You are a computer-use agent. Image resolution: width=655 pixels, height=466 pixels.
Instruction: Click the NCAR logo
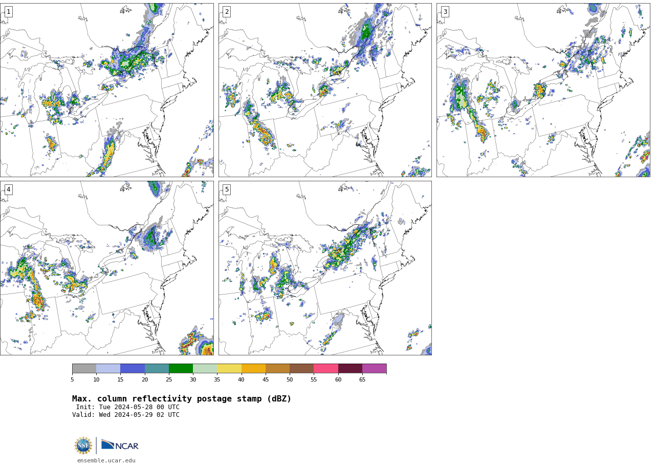coord(120,445)
